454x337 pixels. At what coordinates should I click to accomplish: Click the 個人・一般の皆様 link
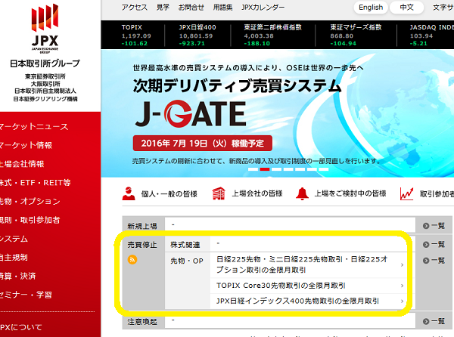[169, 194]
